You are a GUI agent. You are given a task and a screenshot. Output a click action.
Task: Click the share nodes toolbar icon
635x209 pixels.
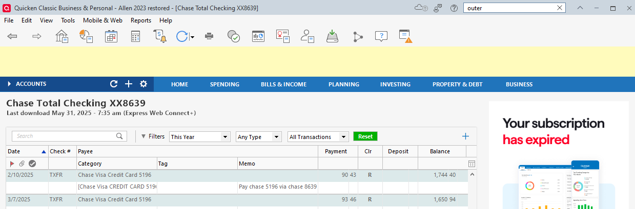357,36
